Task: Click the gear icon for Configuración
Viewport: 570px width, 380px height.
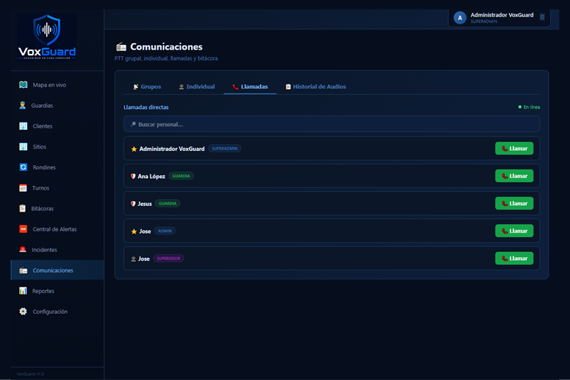Action: [x=23, y=311]
